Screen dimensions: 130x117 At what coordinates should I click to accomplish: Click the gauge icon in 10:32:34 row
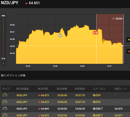click(x=5, y=115)
